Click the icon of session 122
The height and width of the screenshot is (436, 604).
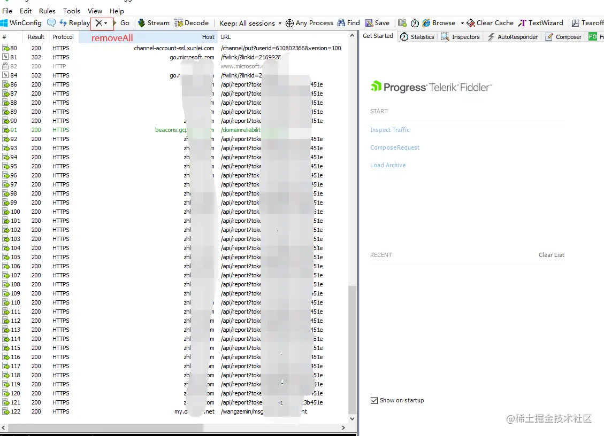(6, 411)
